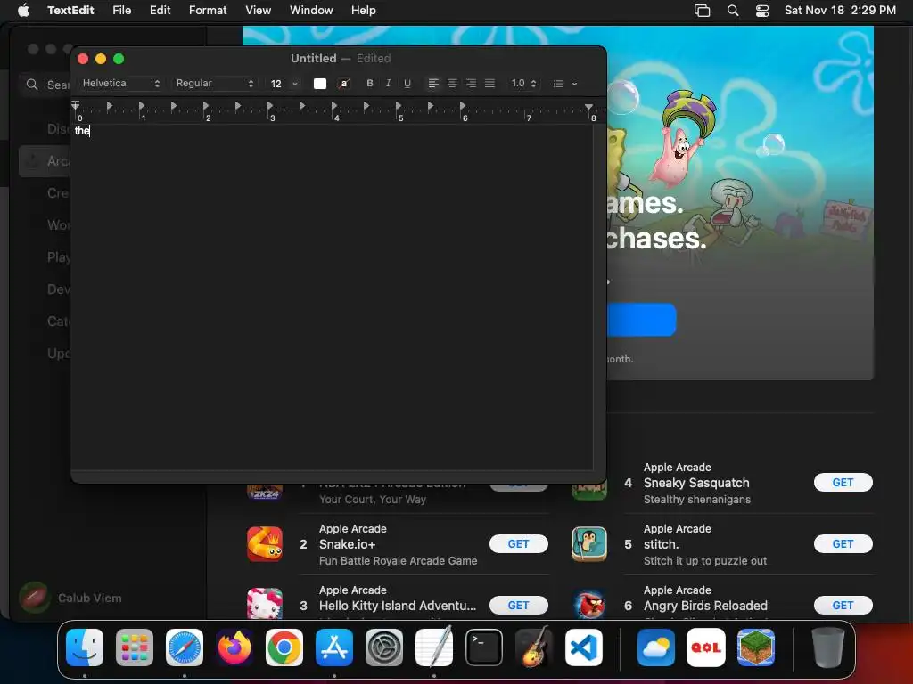Open Angry Birds Reloaded app icon
The height and width of the screenshot is (684, 913).
(589, 603)
